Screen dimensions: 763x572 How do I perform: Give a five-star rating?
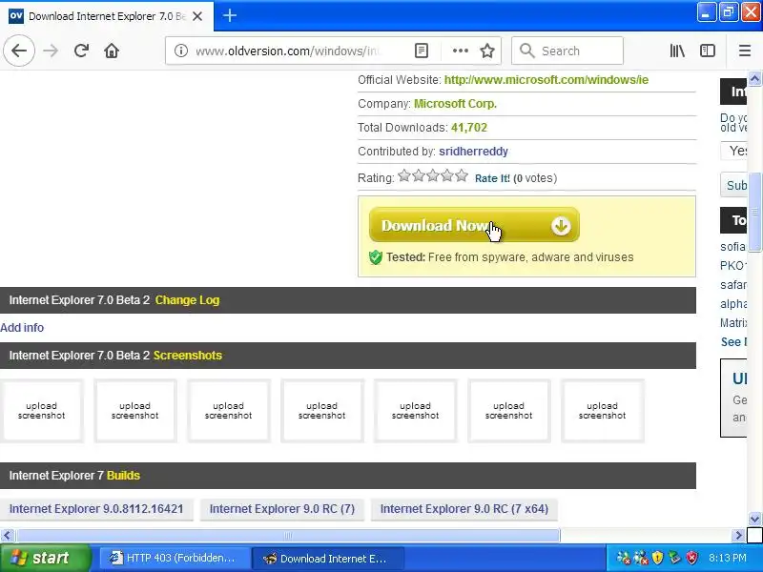pos(462,175)
